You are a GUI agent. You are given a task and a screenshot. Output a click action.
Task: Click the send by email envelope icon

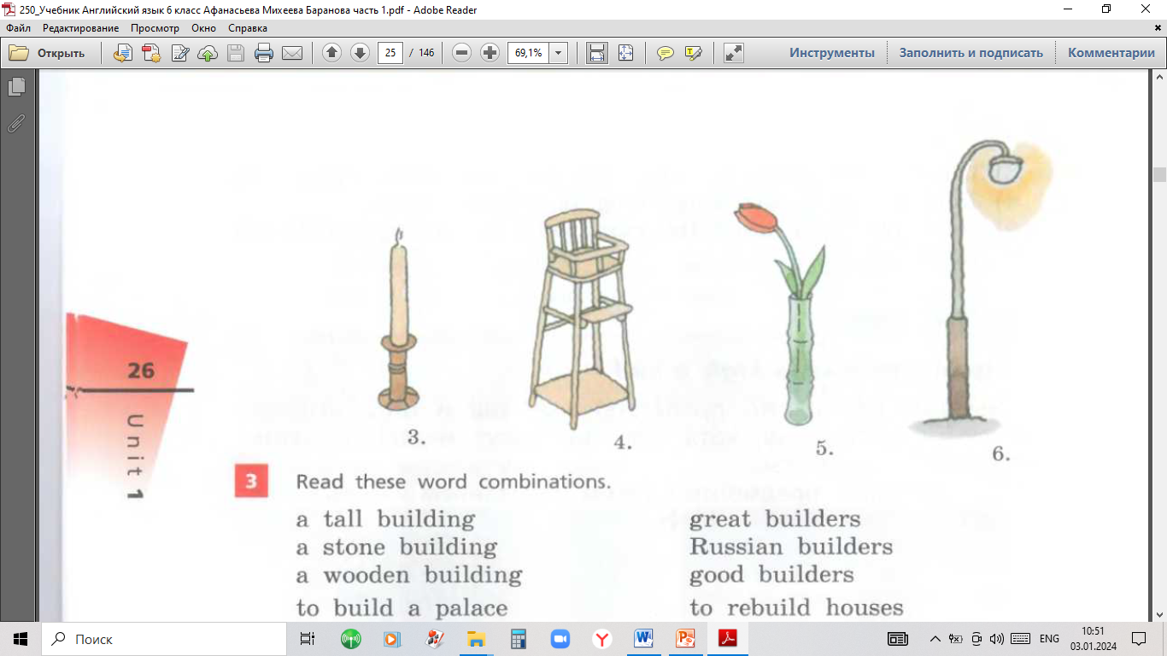point(292,53)
